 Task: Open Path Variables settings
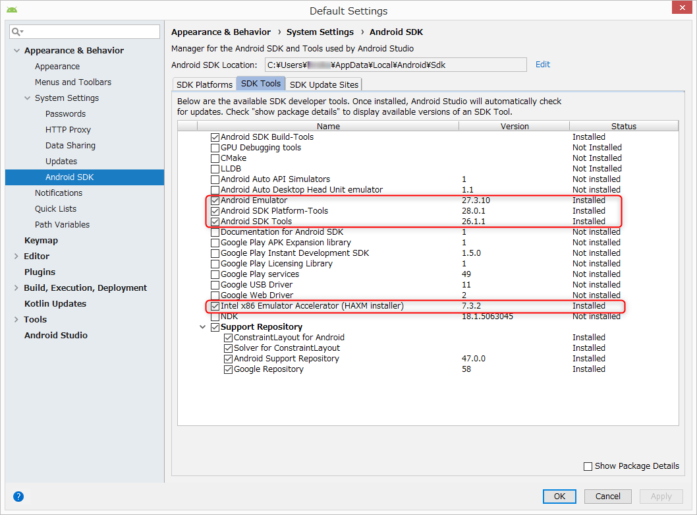pos(62,224)
